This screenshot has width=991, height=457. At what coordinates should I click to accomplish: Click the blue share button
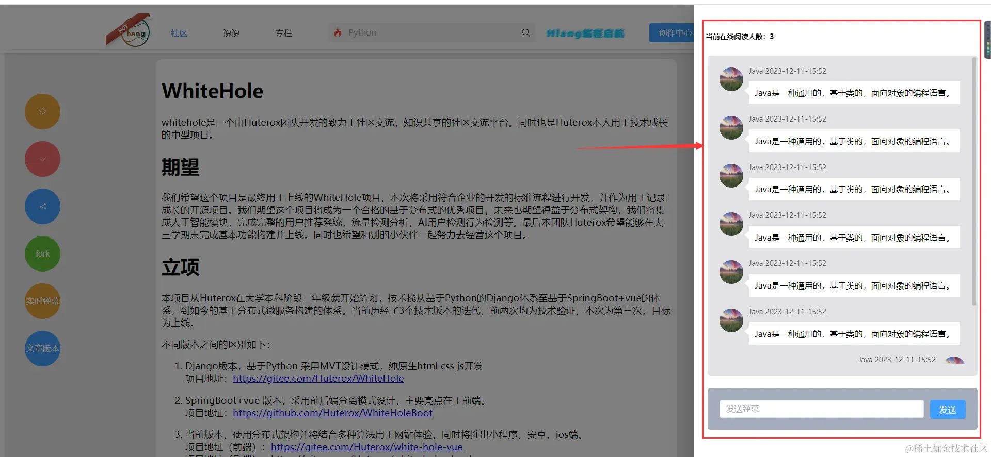pyautogui.click(x=42, y=206)
